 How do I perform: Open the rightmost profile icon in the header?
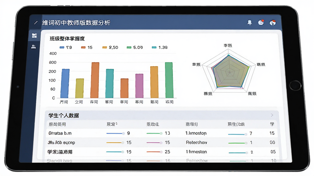(x=273, y=23)
